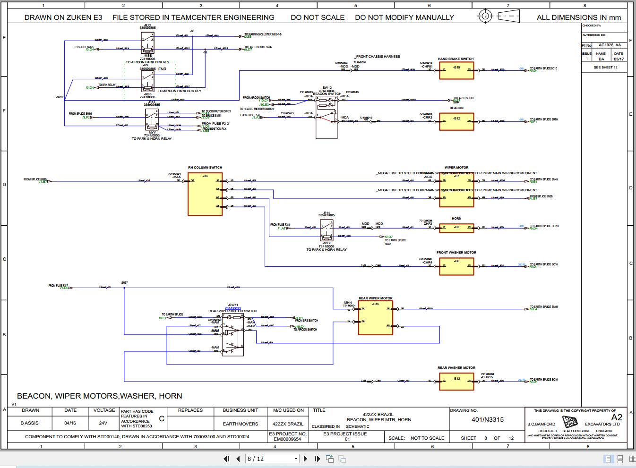Screen dimensions: 636x468
Task: Click the 'TO EARTH SPLICE SM01' reference
Action: (x=544, y=307)
